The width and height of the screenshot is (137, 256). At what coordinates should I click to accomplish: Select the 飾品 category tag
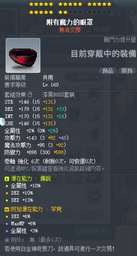click(x=108, y=71)
